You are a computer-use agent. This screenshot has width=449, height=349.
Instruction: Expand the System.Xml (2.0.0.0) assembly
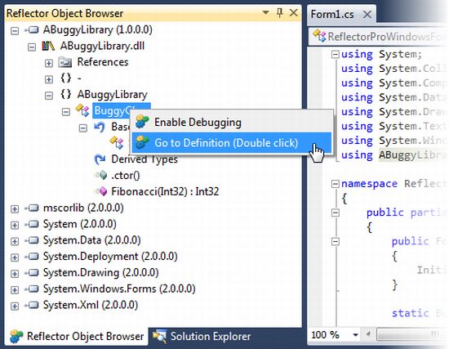pyautogui.click(x=15, y=306)
